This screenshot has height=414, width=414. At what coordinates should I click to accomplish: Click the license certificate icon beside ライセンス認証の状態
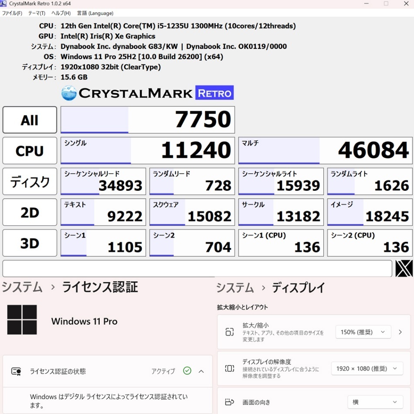coord(16,371)
